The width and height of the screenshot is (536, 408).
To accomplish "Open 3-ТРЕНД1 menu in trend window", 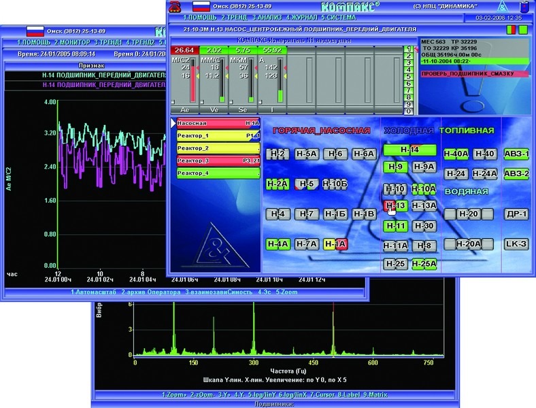I will point(108,43).
